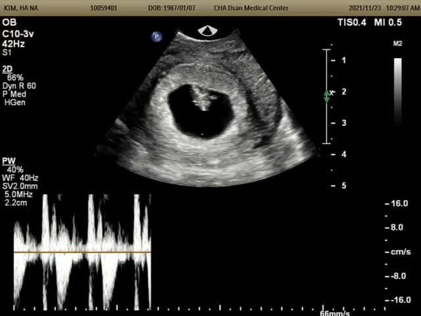Click the patient ID 10059401

click(x=104, y=8)
